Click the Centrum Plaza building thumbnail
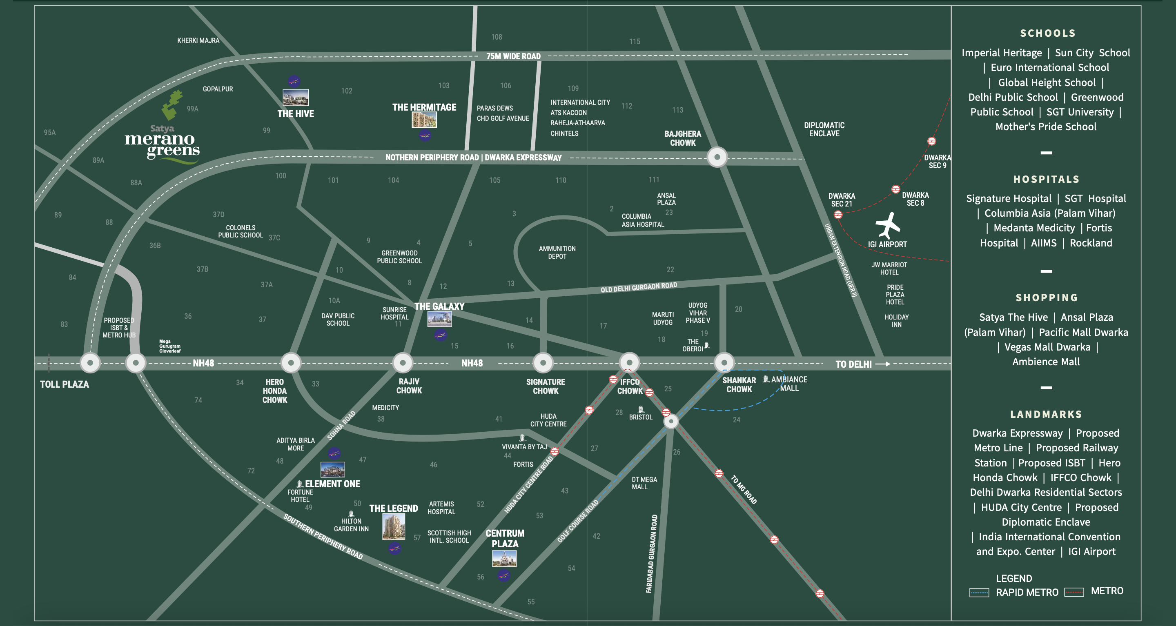Viewport: 1176px width, 626px height. (504, 559)
